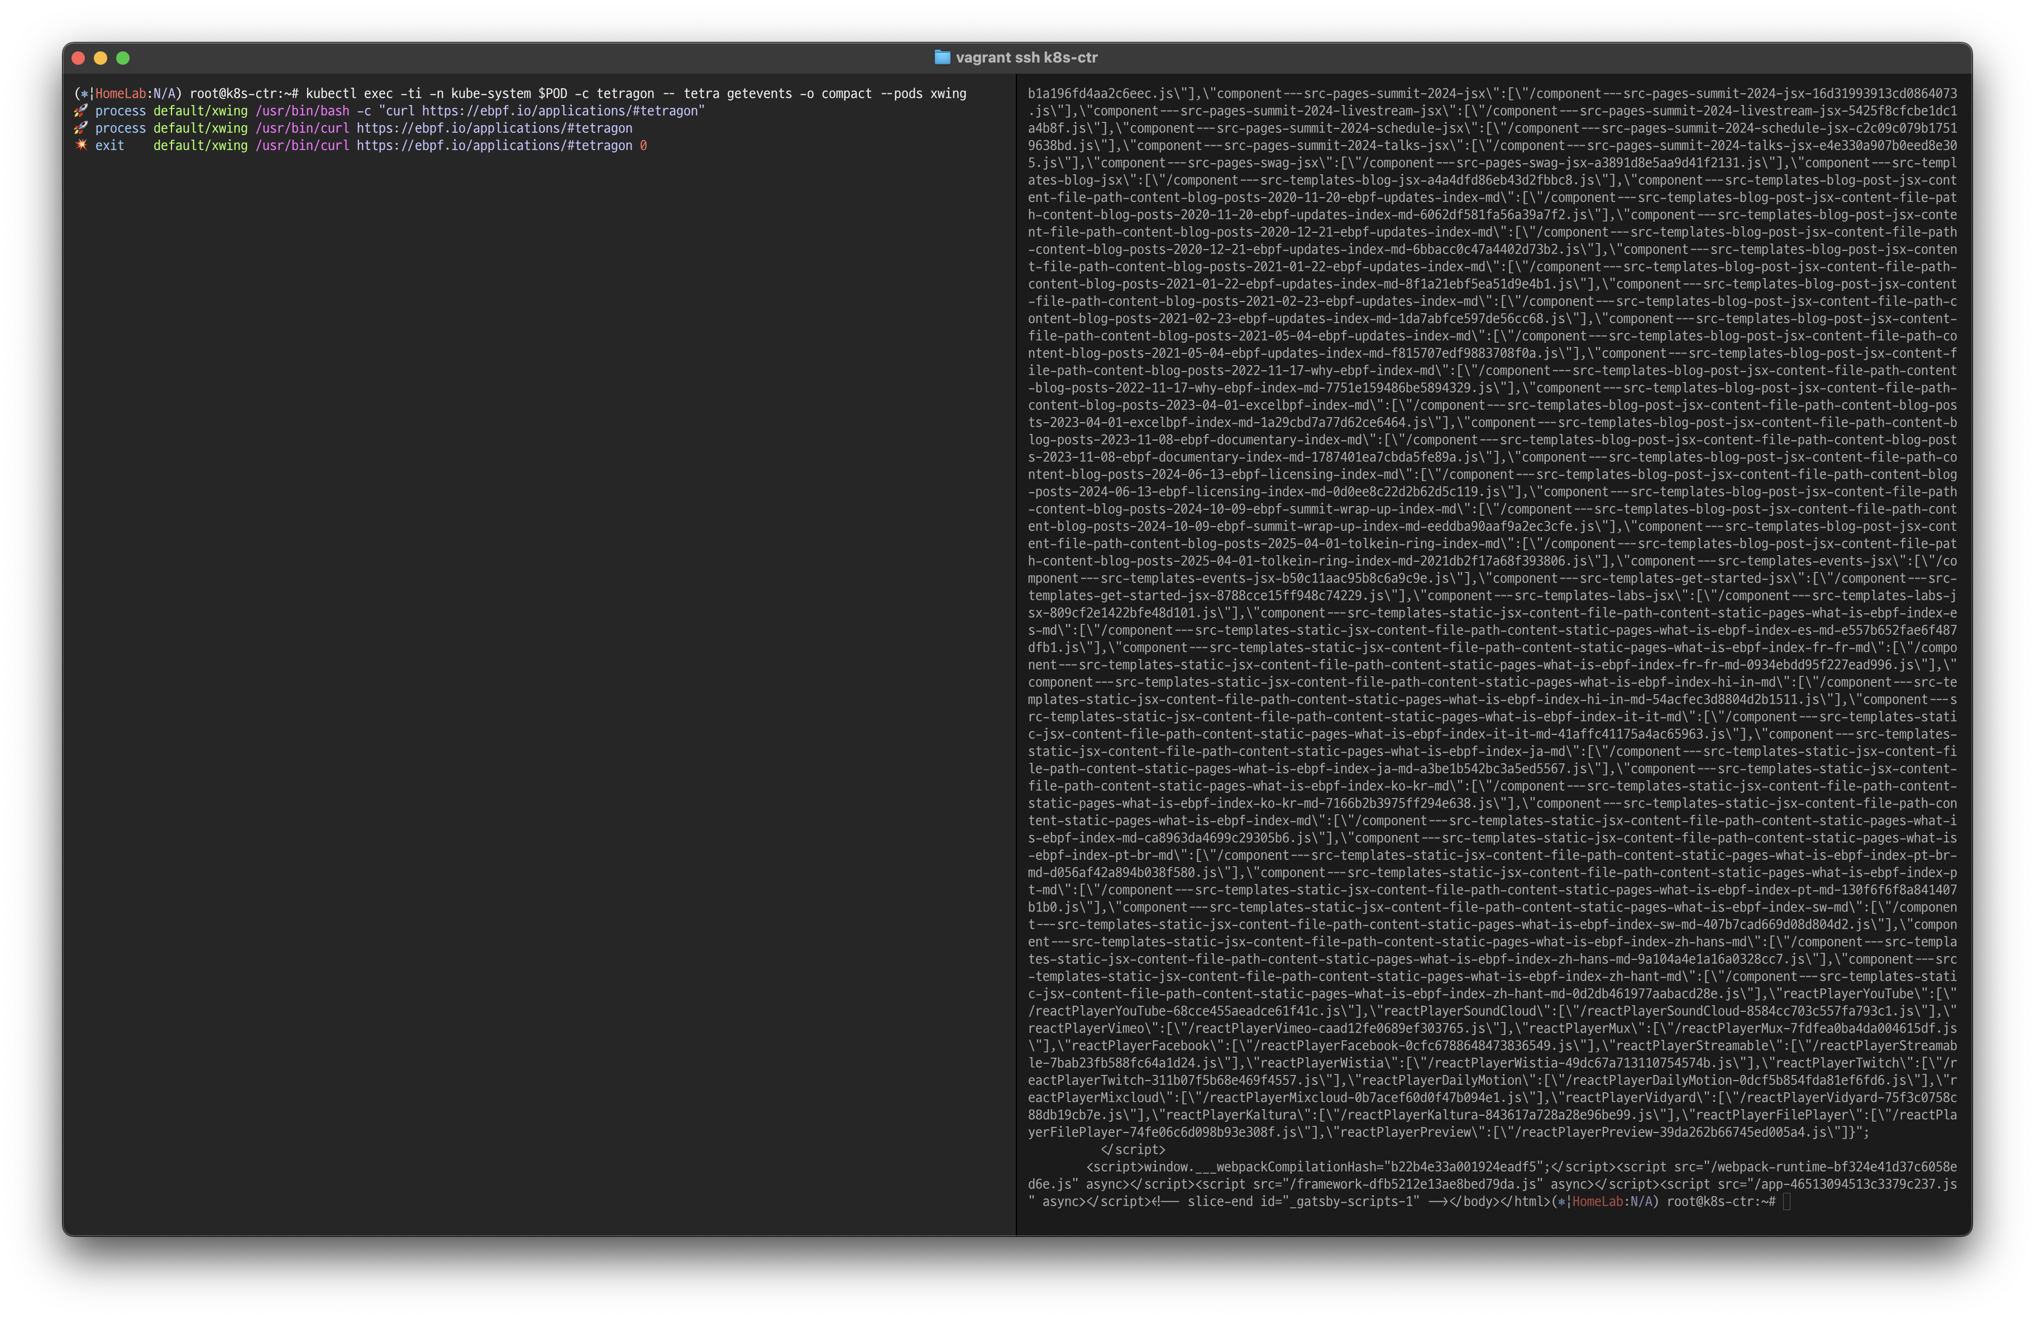Maximize the terminal with the green button

coord(123,58)
